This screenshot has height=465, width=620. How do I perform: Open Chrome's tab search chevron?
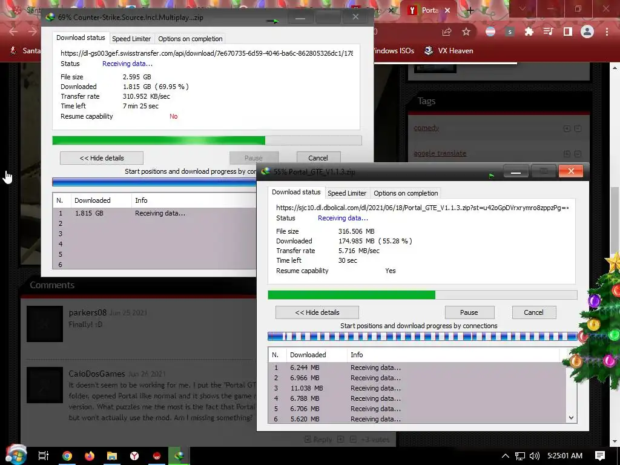(522, 8)
